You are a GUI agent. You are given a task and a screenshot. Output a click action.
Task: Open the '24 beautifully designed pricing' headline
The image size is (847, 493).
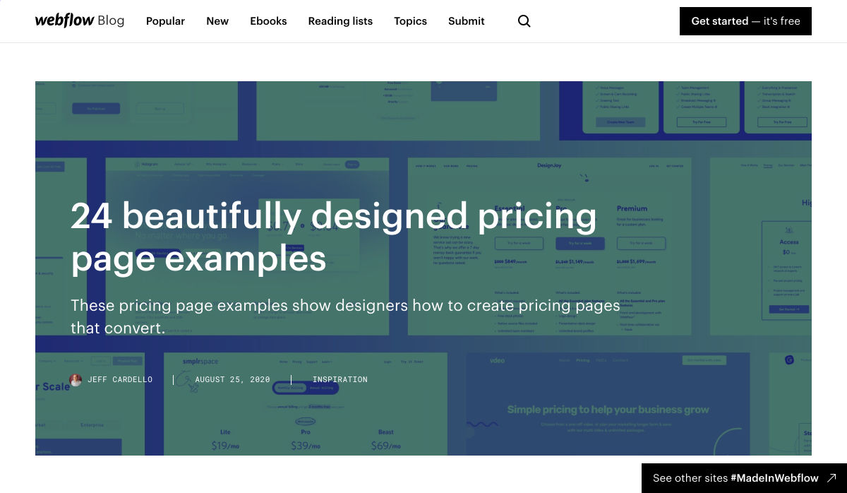tap(333, 237)
